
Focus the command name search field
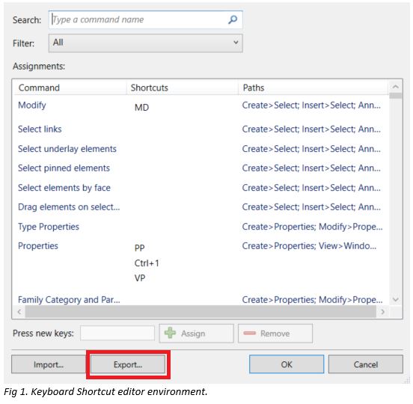pyautogui.click(x=145, y=19)
